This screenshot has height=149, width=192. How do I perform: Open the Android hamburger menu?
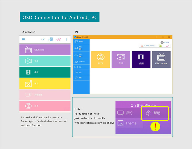pos(23,39)
